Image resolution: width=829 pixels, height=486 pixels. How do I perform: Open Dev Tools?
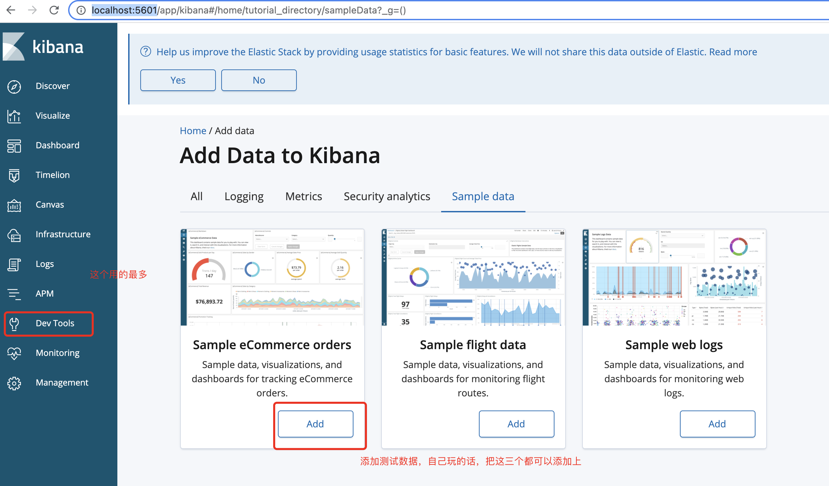click(54, 323)
